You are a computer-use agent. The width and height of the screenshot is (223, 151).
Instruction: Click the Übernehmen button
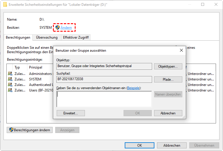[x=204, y=145]
